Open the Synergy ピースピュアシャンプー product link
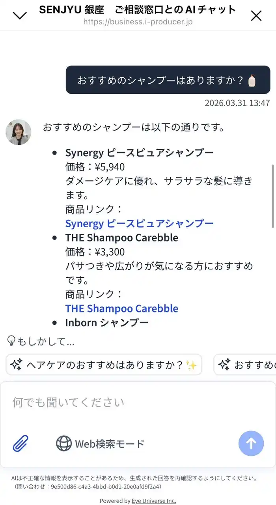The width and height of the screenshot is (276, 505). [x=139, y=223]
